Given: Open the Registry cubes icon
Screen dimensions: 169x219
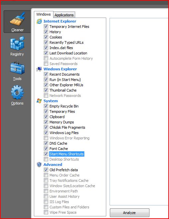Looking at the screenshot, I should coord(17,43).
